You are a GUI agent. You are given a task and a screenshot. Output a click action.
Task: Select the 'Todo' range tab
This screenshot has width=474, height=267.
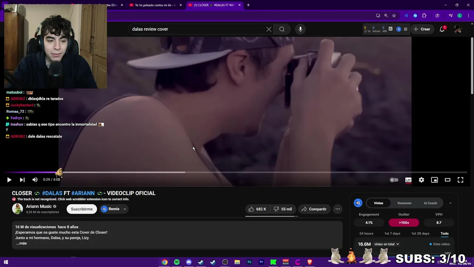point(444,234)
